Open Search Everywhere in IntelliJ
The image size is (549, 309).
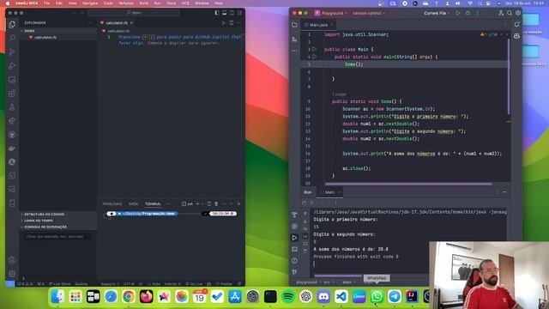click(x=510, y=13)
